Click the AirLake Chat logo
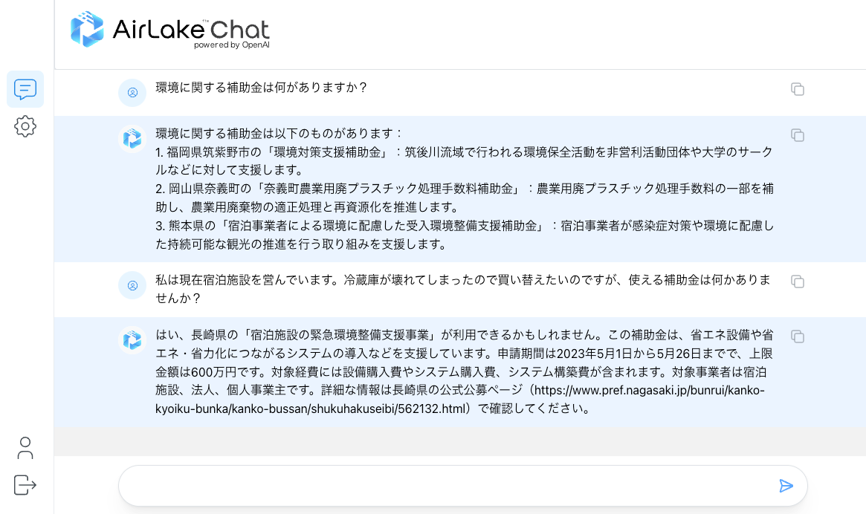The width and height of the screenshot is (866, 514). coord(170,30)
